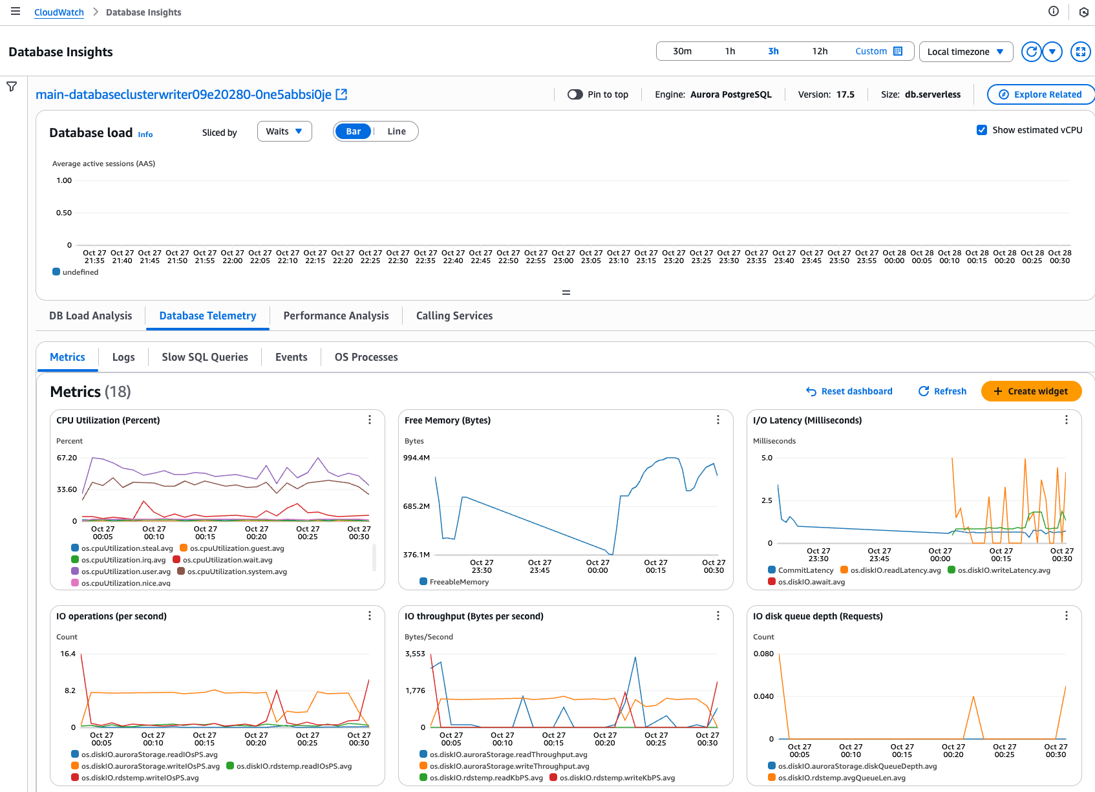
Task: Toggle the Pin to top switch
Action: 575,94
